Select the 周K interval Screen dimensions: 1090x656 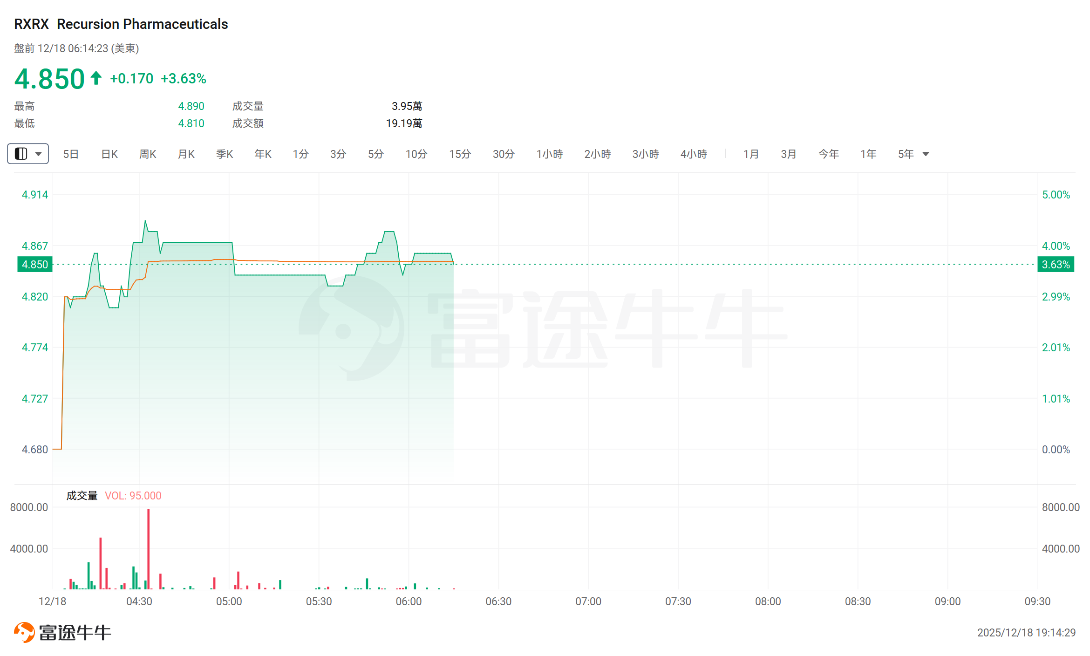click(148, 154)
